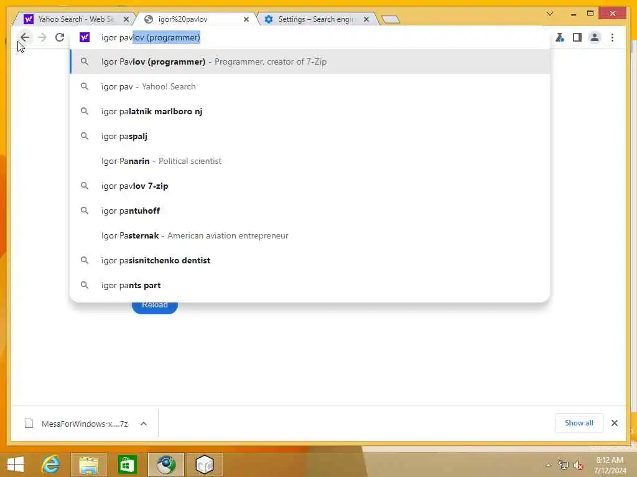Switch to Settings – Search engine tab
The image size is (637, 477).
pos(315,19)
